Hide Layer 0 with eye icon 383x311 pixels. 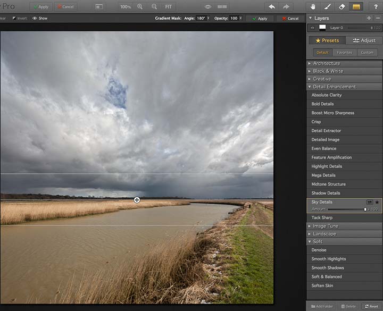pos(312,28)
